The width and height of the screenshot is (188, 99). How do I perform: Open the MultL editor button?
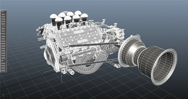(3, 49)
